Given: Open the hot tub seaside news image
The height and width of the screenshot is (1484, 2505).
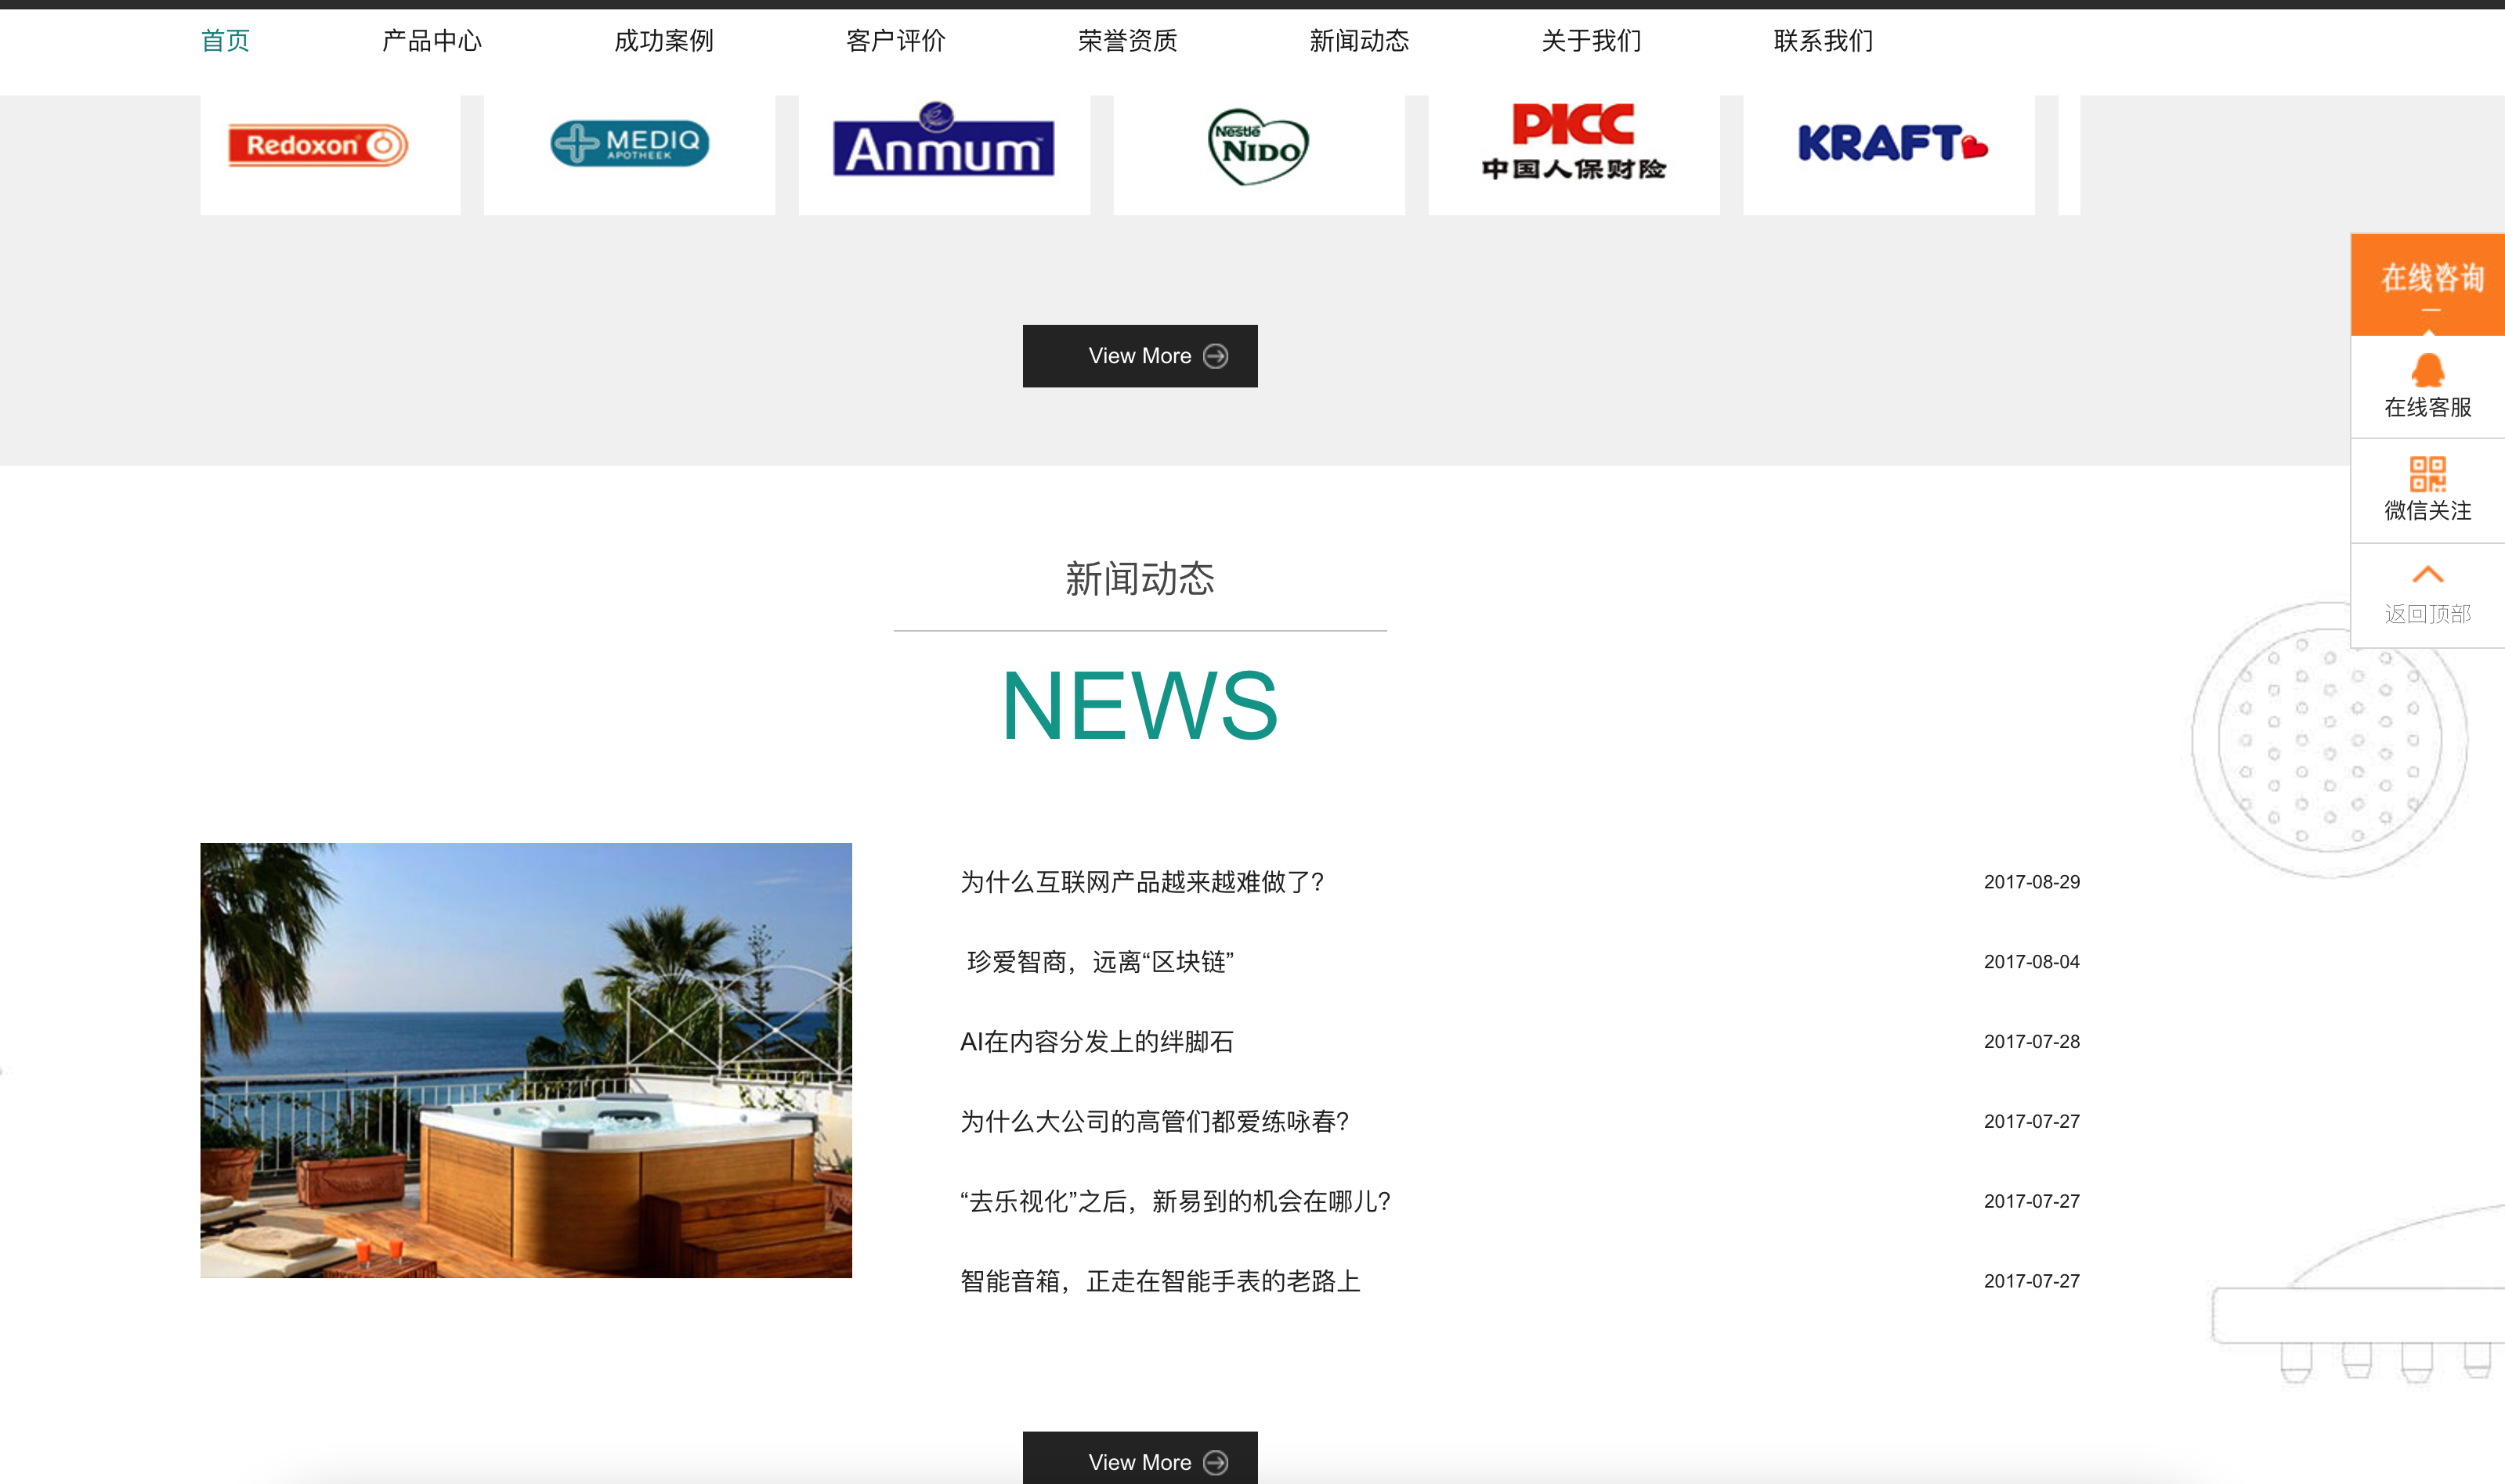Looking at the screenshot, I should pyautogui.click(x=526, y=1060).
